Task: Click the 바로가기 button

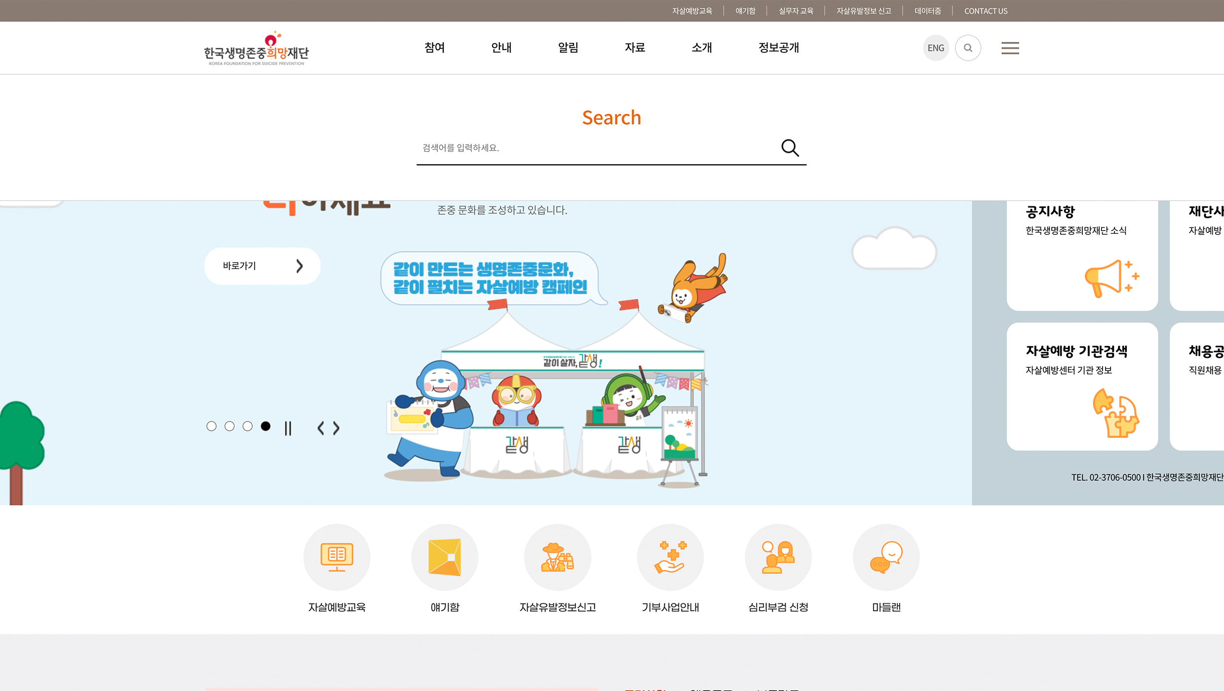Action: [262, 266]
